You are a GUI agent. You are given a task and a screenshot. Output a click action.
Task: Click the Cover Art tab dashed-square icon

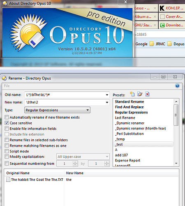162,16
